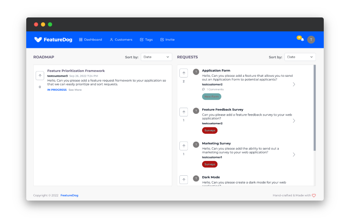This screenshot has width=350, height=218.
Task: Open the Invite page
Action: coord(168,40)
